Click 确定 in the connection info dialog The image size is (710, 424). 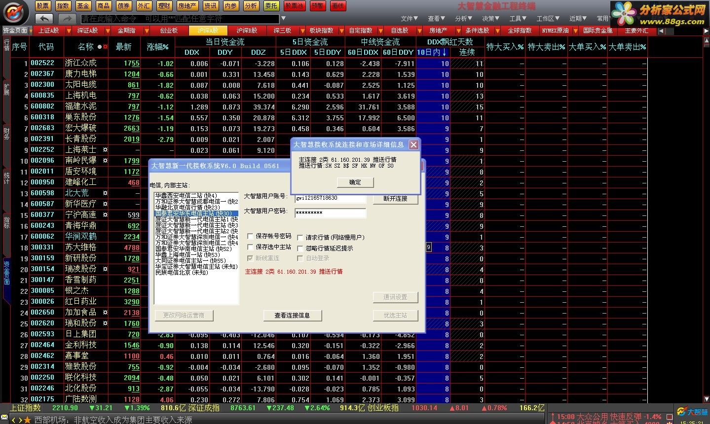click(355, 182)
